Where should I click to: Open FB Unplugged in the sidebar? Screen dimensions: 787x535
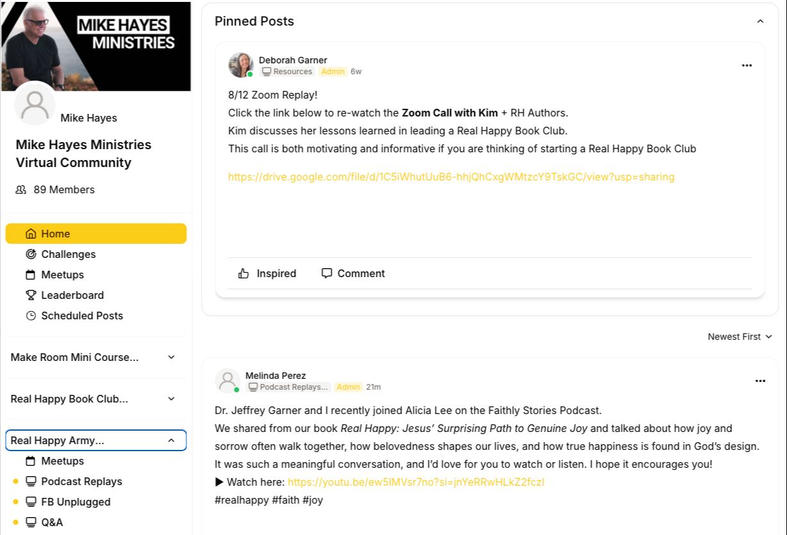(x=76, y=502)
